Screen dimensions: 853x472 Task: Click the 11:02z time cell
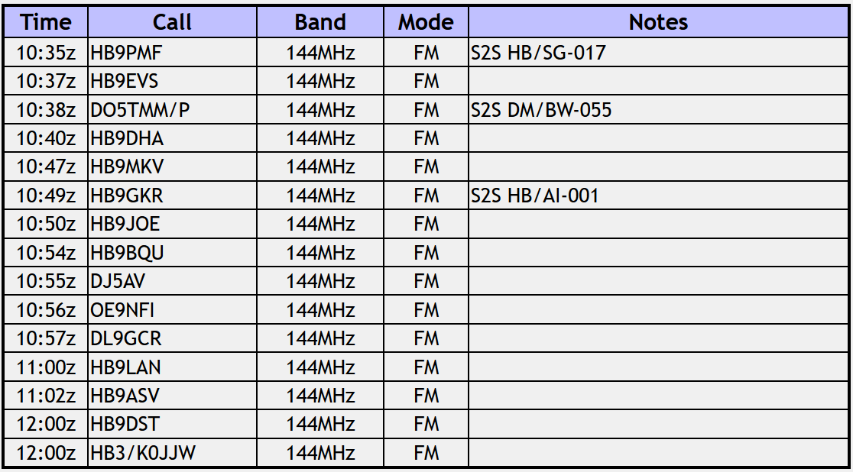(x=46, y=396)
